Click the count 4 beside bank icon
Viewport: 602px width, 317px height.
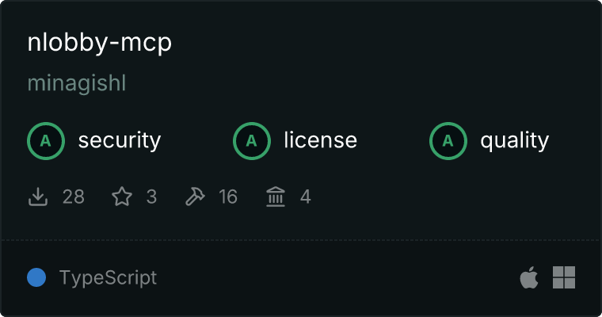click(305, 197)
